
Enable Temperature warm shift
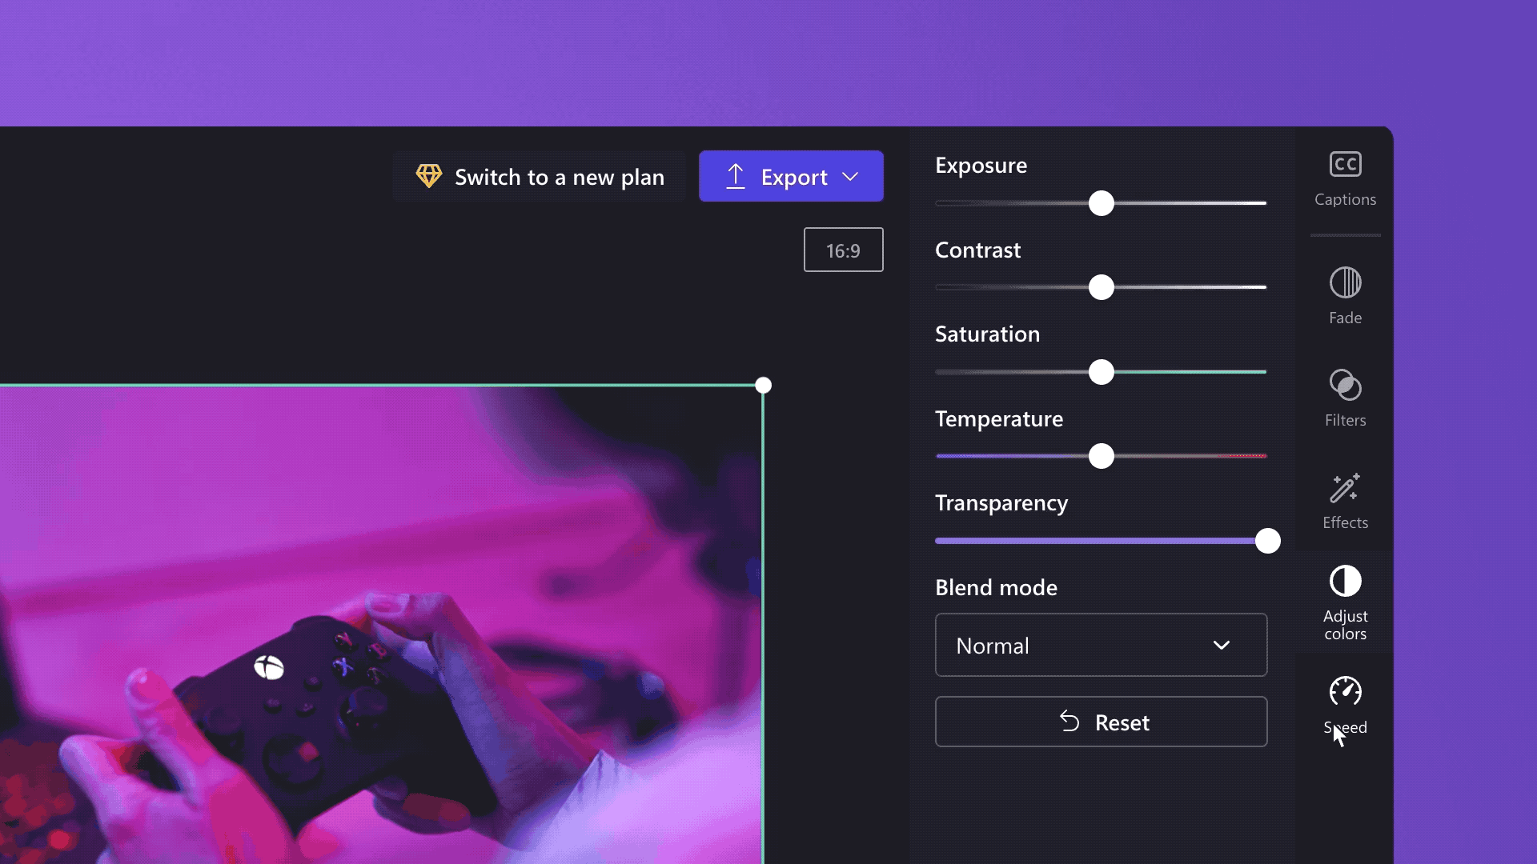pyautogui.click(x=1262, y=456)
